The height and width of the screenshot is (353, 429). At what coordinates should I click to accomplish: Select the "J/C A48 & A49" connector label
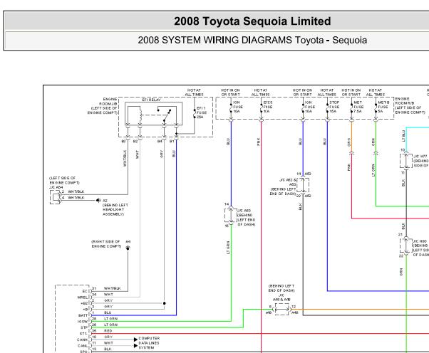pyautogui.click(x=281, y=297)
